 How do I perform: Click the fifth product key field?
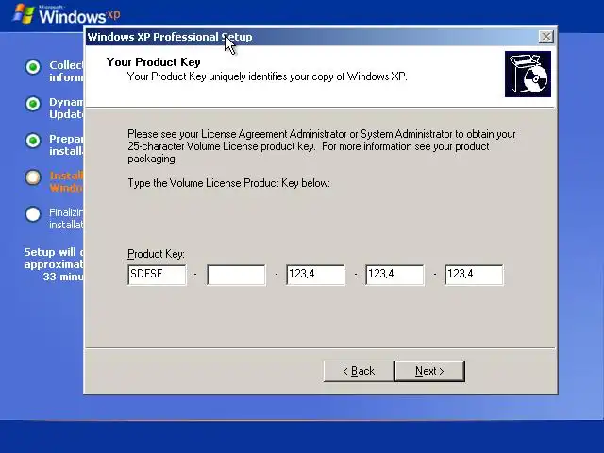tap(474, 275)
